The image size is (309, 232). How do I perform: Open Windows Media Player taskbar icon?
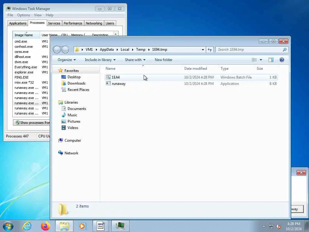82,226
